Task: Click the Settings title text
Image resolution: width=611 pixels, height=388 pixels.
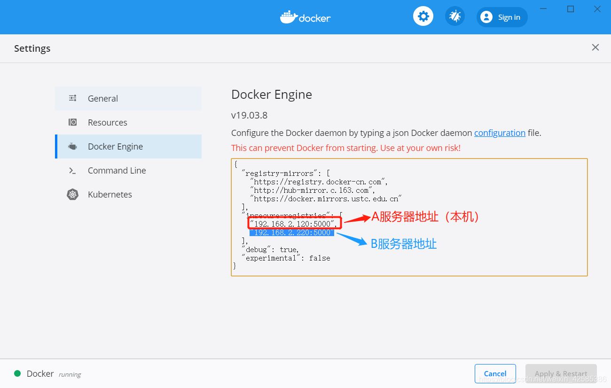Action: click(32, 48)
